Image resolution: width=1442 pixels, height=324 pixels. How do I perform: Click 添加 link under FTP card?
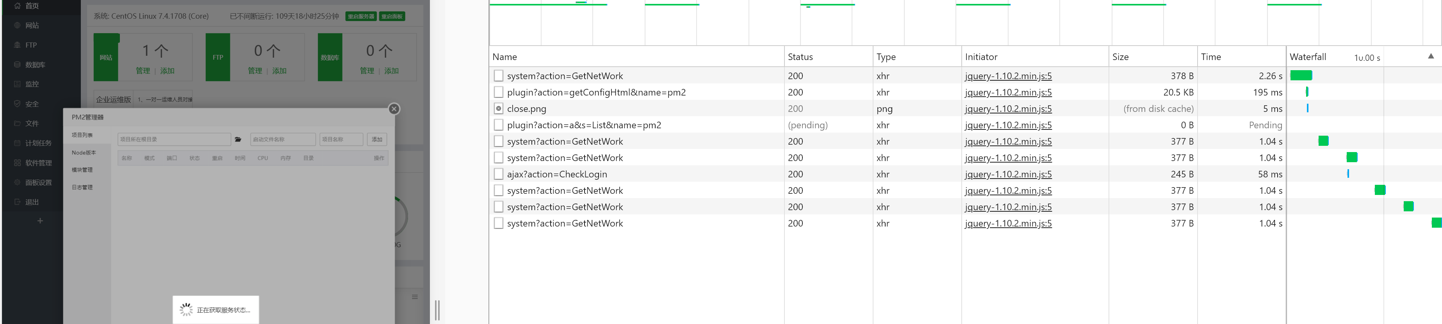279,71
